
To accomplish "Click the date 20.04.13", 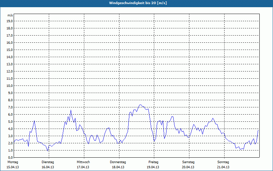I will click(188, 167).
